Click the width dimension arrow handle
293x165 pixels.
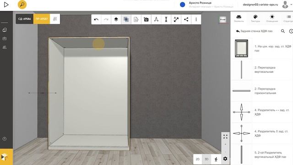pyautogui.click(x=43, y=93)
